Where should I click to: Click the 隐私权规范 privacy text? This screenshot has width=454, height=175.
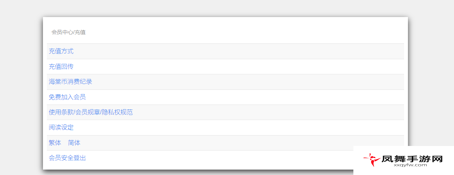pos(117,112)
